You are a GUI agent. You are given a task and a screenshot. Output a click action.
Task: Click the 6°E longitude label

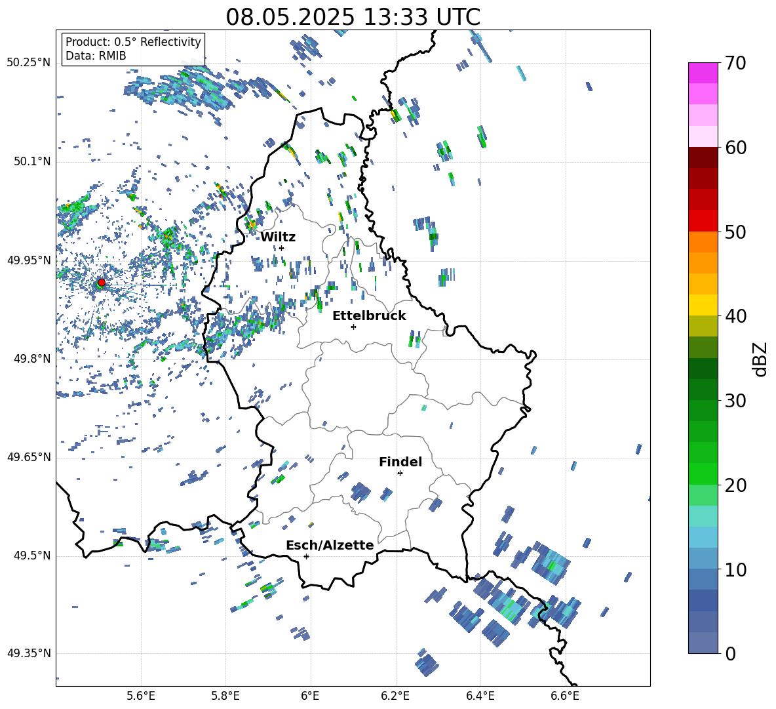(310, 696)
